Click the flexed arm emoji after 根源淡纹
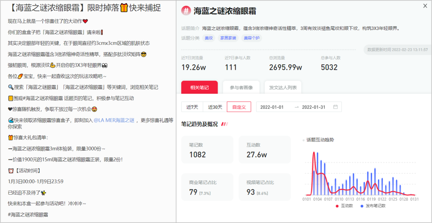Image resolution: width=432 pixels, height=223 pixels. tap(53, 66)
